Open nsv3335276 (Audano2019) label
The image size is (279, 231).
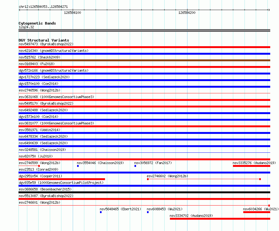click(254, 163)
